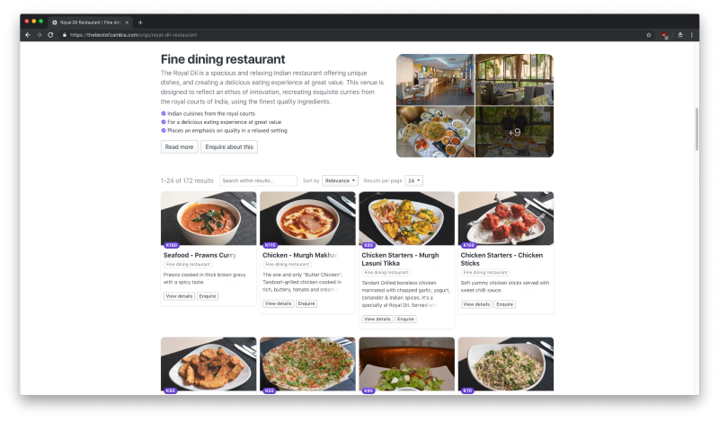Open the Sort by Relevance dropdown

340,180
